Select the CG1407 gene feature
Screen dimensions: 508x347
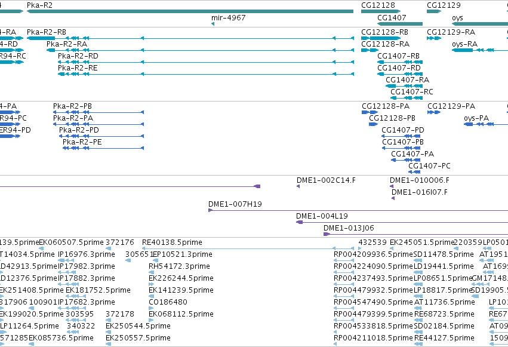400,24
